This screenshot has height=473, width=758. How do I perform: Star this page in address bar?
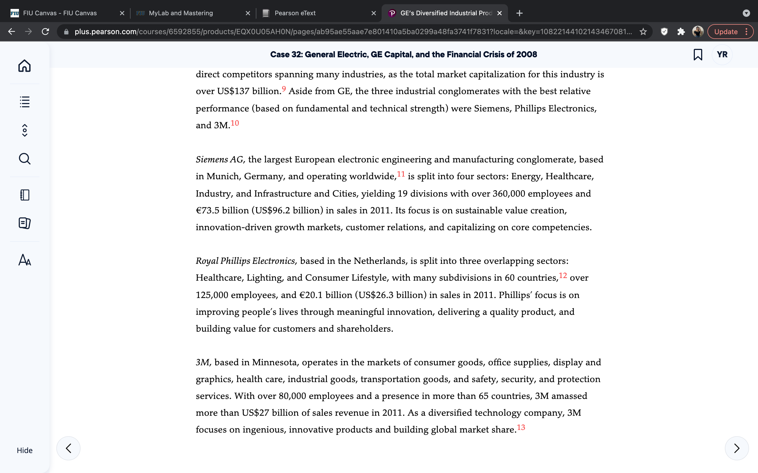(643, 32)
